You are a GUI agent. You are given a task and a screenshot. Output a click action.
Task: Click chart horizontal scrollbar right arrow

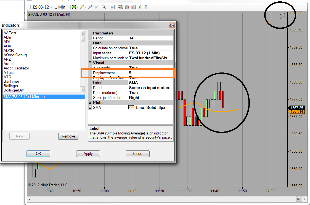(x=304, y=199)
